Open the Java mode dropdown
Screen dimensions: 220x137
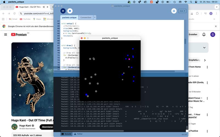pyautogui.click(x=182, y=11)
